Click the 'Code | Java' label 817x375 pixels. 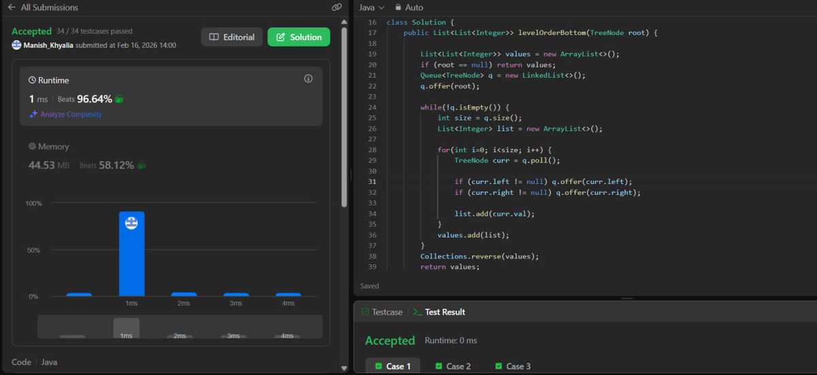coord(34,362)
